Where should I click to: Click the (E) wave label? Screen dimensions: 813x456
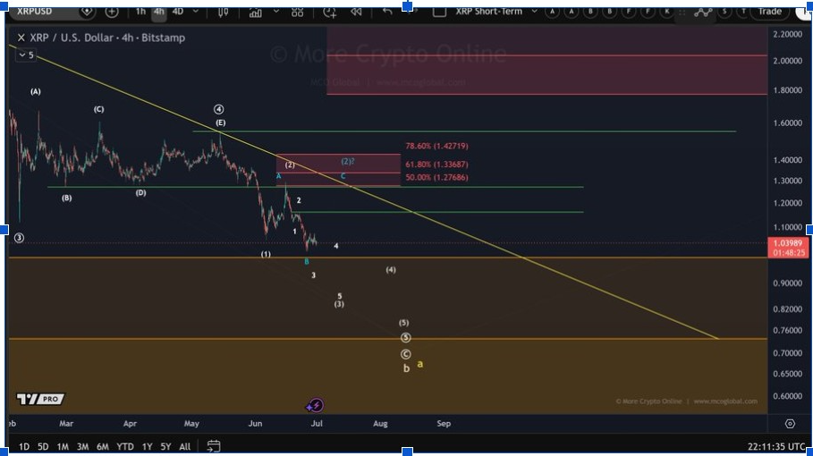[x=220, y=122]
